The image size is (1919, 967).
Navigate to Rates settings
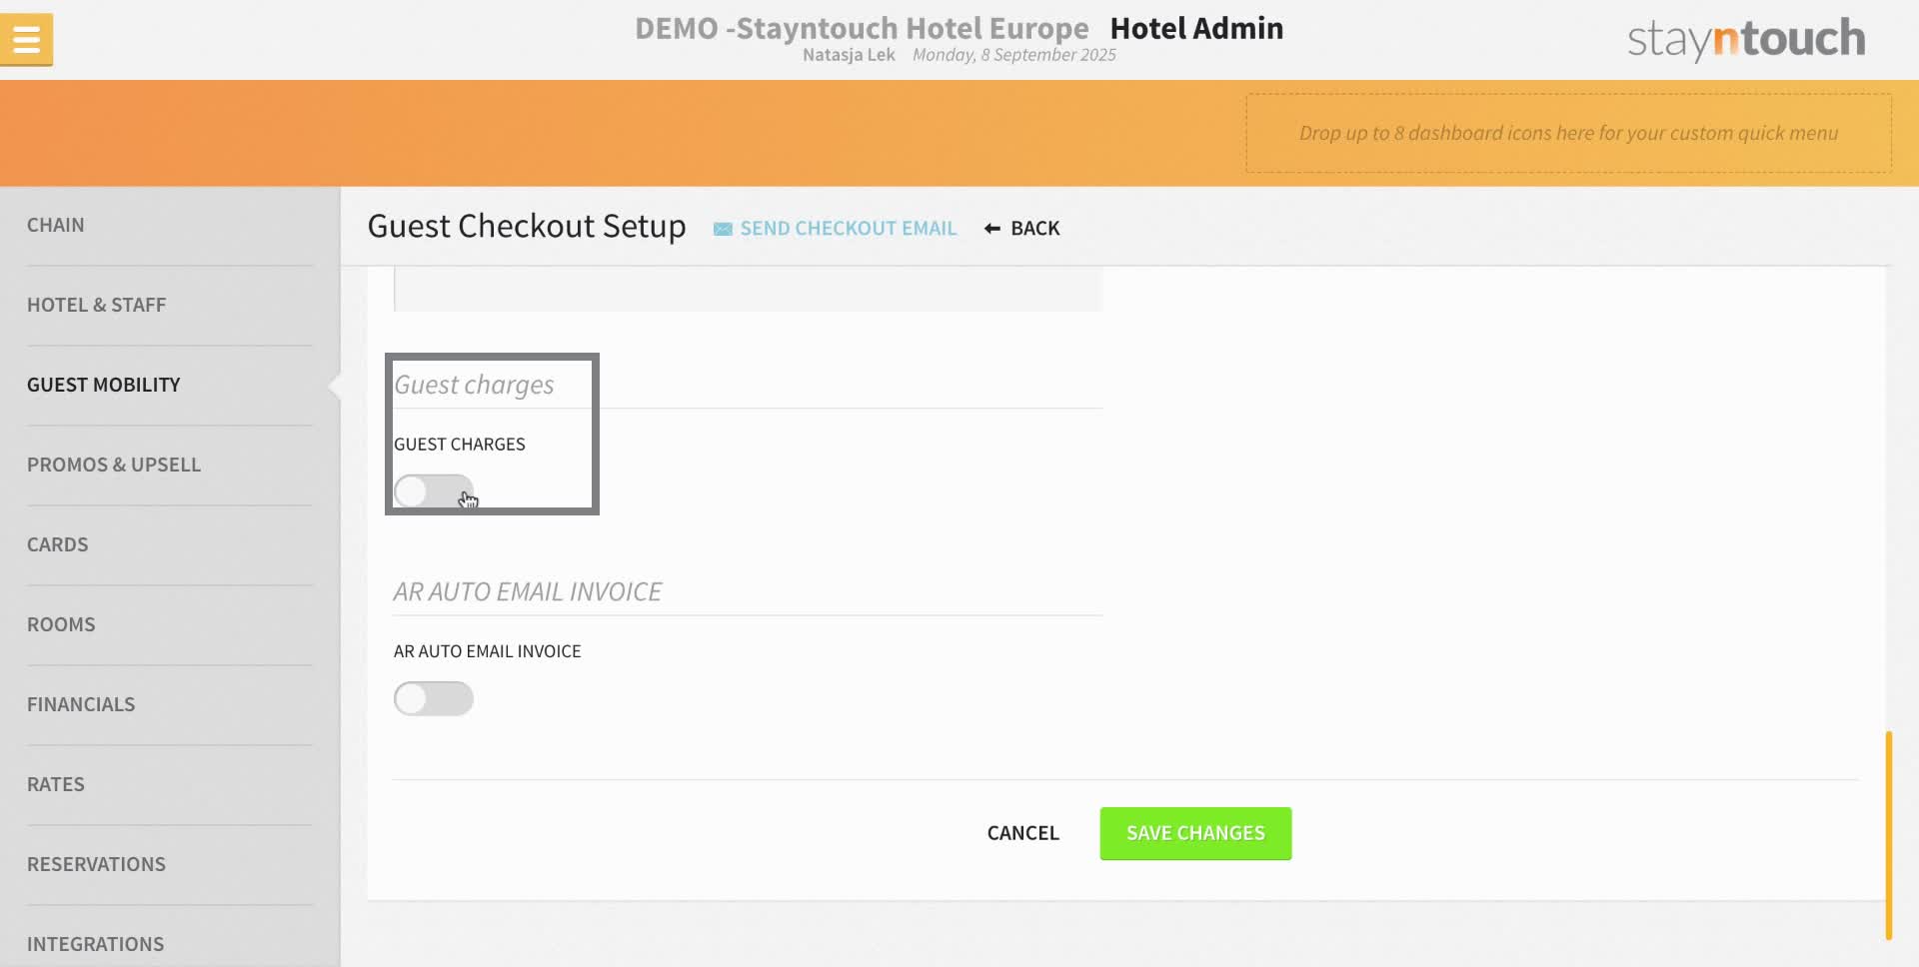(56, 784)
